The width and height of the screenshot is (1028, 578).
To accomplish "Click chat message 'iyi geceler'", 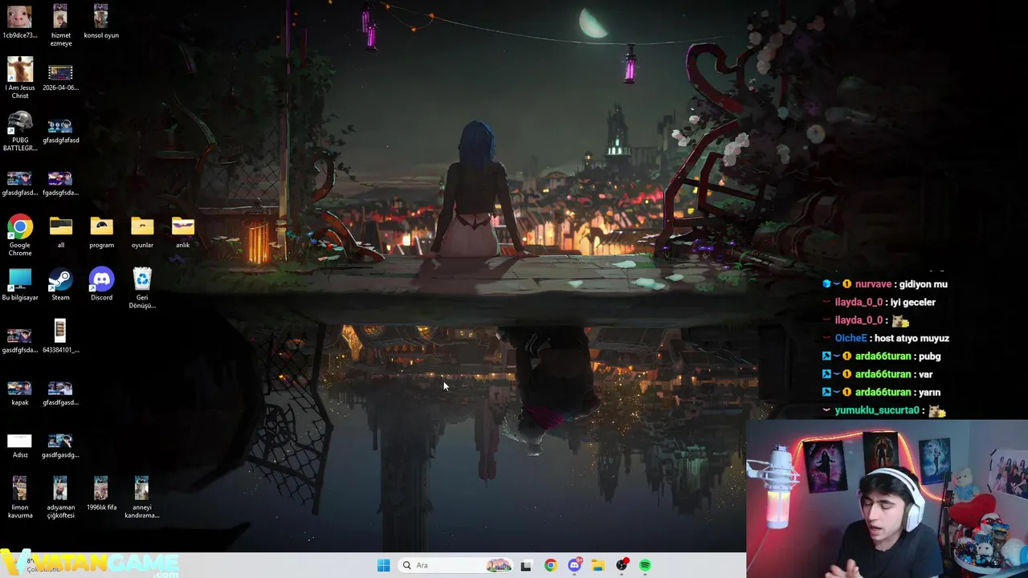I will pos(912,302).
